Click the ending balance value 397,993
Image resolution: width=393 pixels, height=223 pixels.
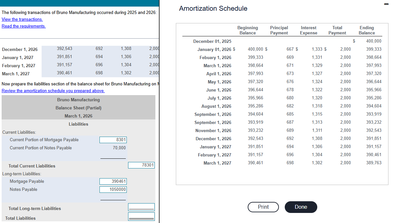tap(374, 65)
